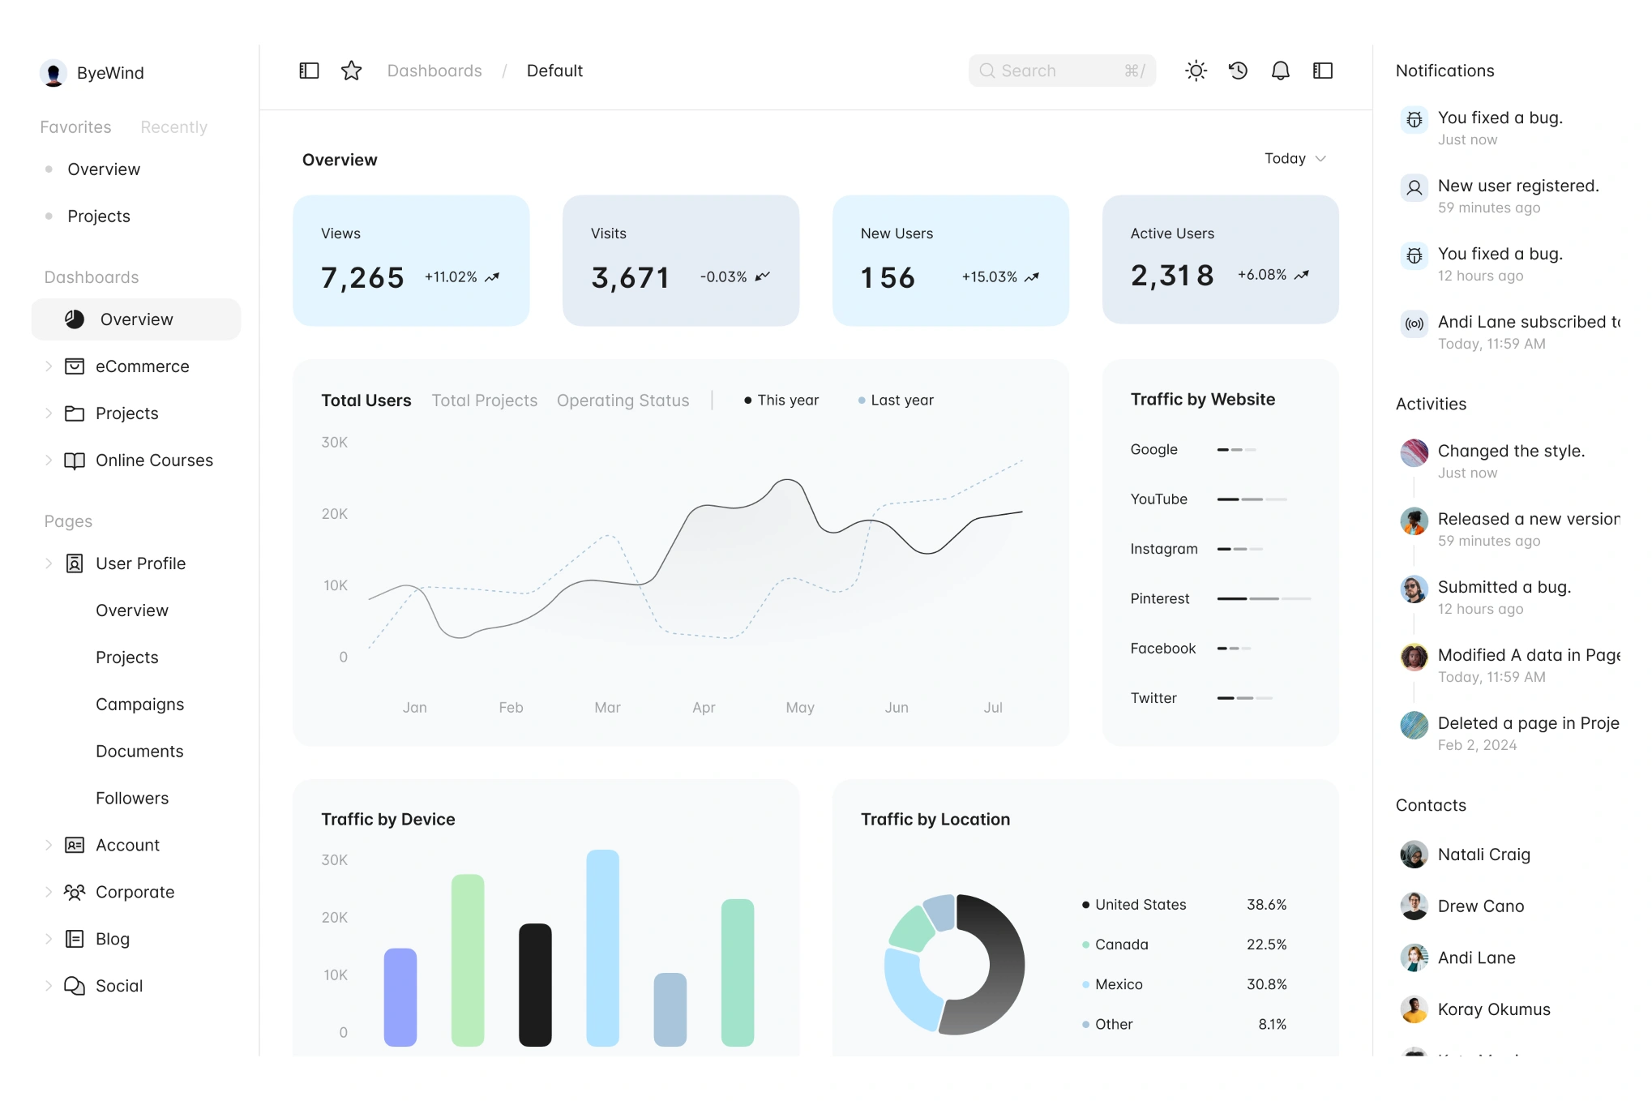Open the history clock icon

[x=1238, y=71]
